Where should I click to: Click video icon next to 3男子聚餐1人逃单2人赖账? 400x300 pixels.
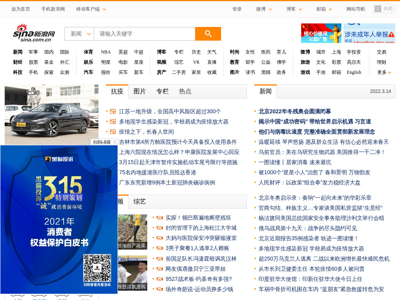(160, 248)
